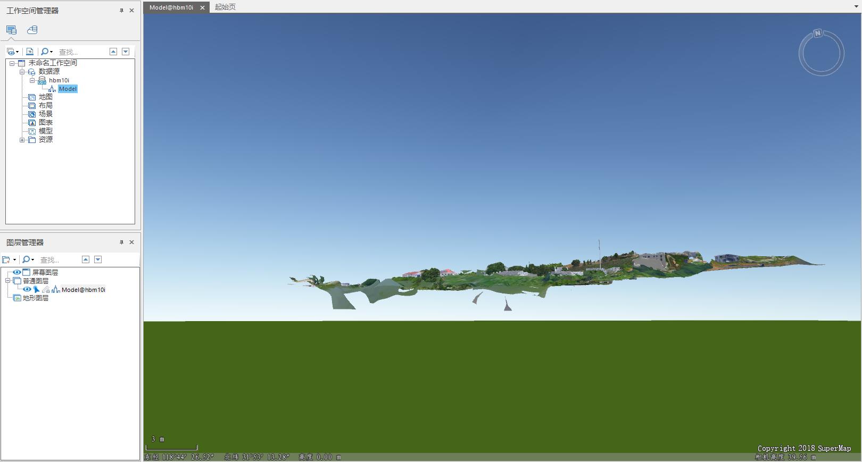Viewport: 862px width, 462px height.
Task: Close the 图层管理器 panel
Action: [131, 242]
